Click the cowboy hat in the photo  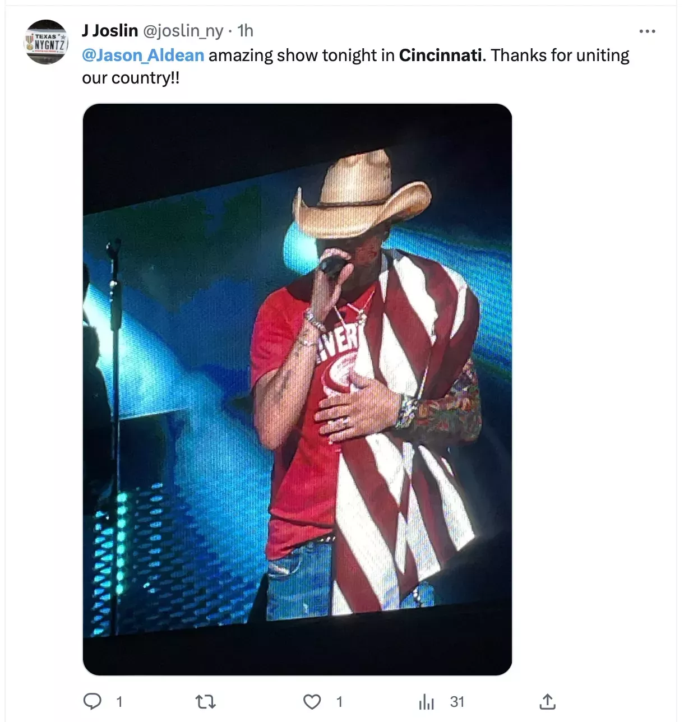[x=362, y=195]
